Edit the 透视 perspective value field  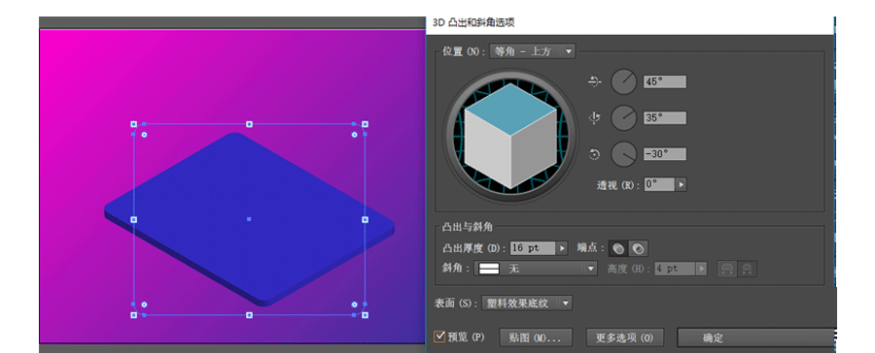[659, 184]
